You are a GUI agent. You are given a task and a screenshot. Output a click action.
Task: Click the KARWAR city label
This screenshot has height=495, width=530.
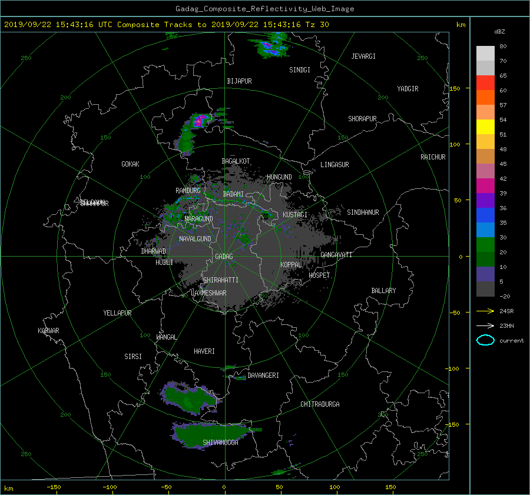click(48, 331)
